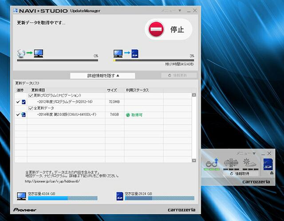Open the メニュー dropdown in the mini widget
Image resolution: width=284 pixels, height=221 pixels.
tap(246, 153)
